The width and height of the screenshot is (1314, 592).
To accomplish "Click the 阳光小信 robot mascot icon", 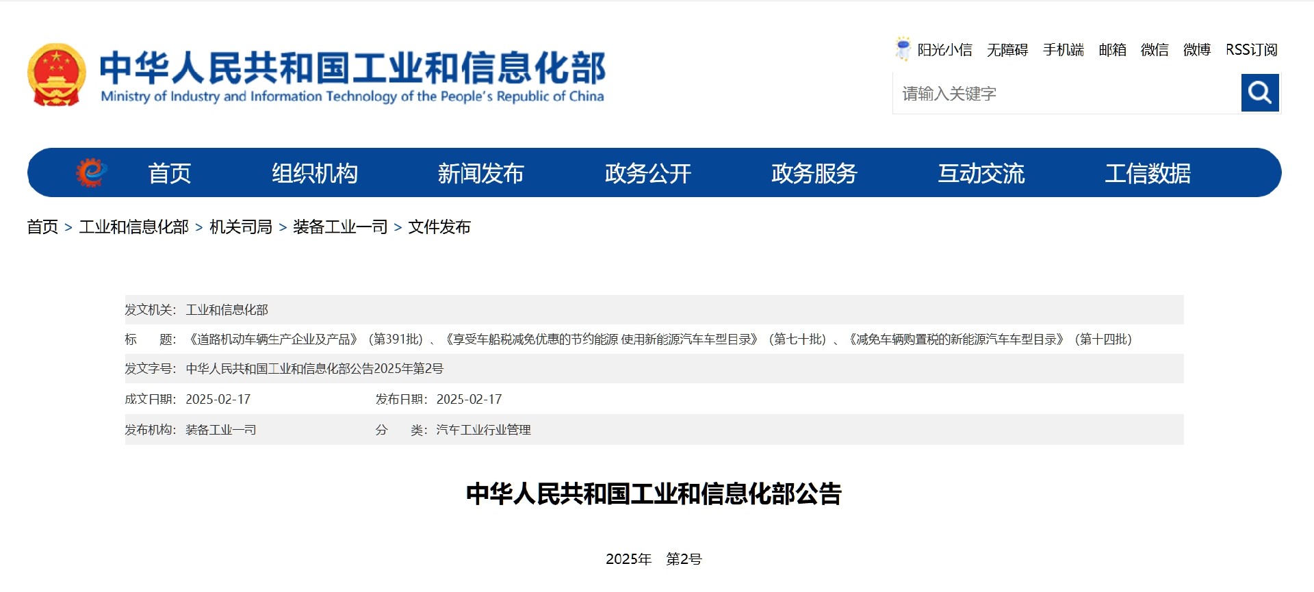I will pyautogui.click(x=903, y=49).
